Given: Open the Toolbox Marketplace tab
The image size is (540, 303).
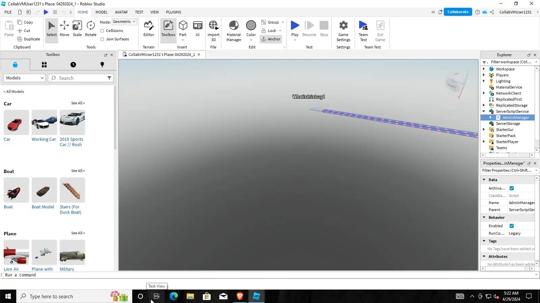Looking at the screenshot, I should (x=15, y=65).
